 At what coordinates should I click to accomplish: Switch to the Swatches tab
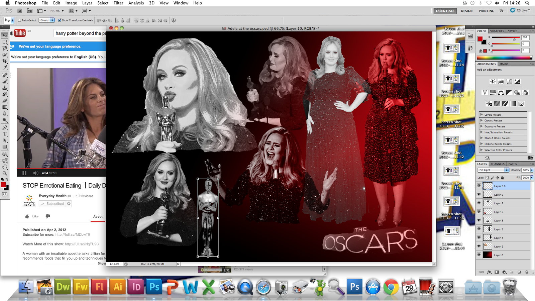tap(497, 31)
